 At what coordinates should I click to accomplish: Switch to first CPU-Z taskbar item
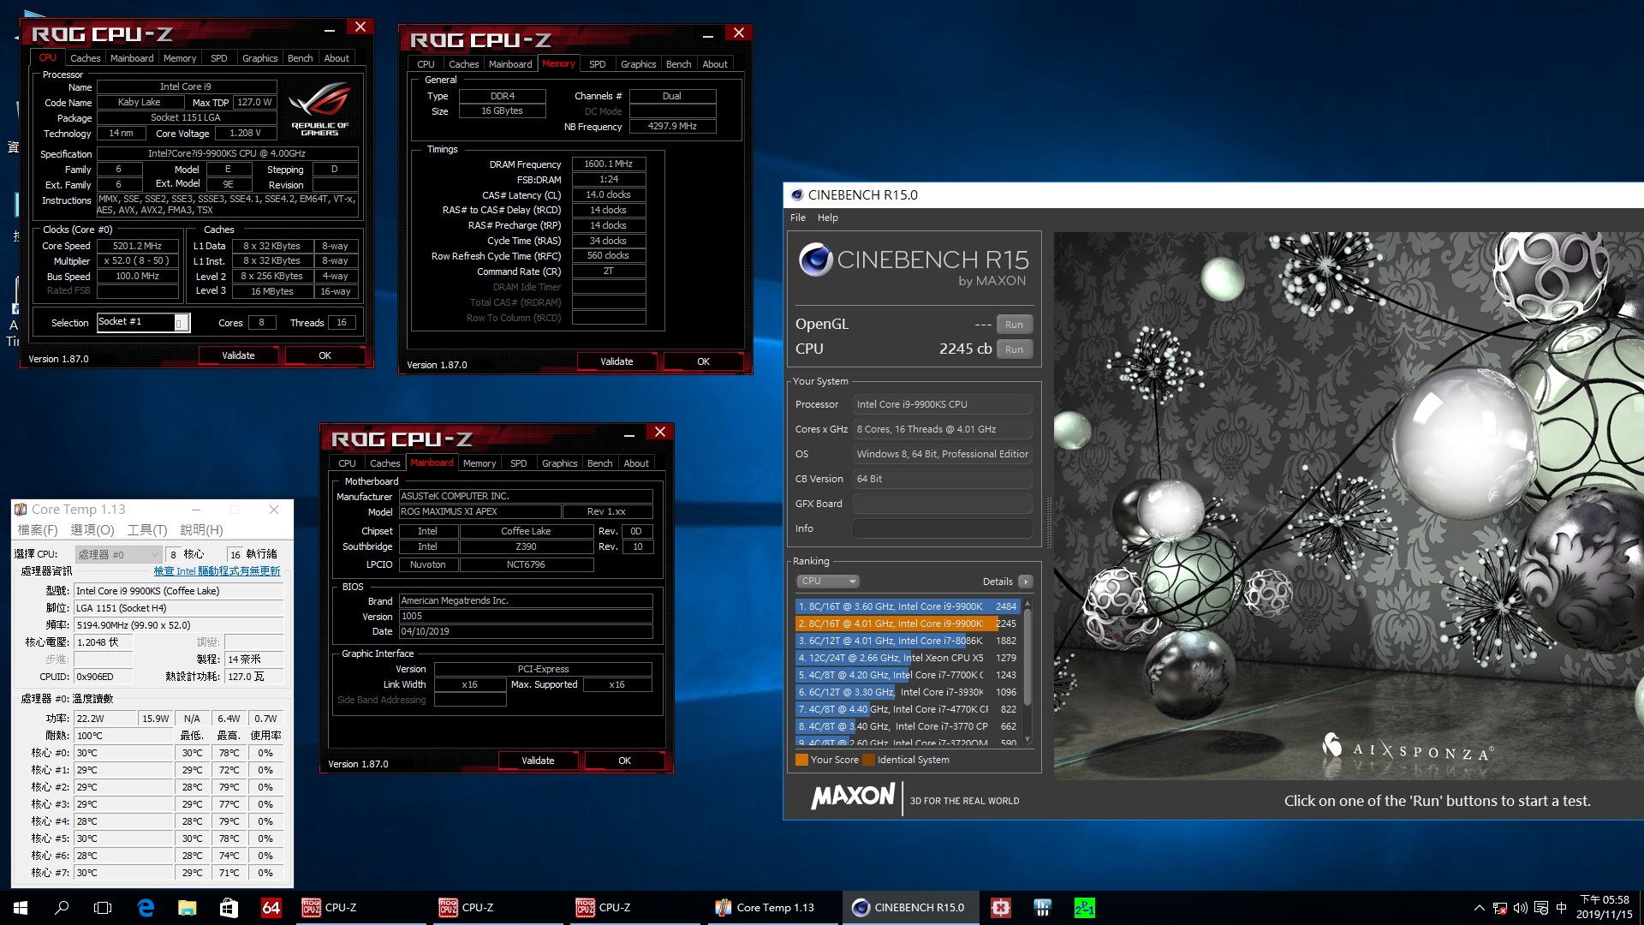360,908
